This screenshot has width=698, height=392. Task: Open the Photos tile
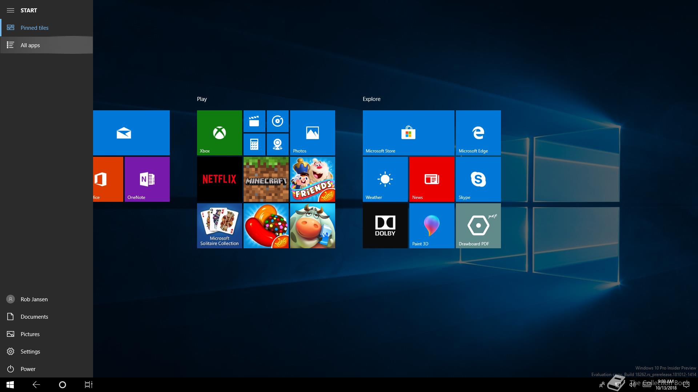point(312,133)
